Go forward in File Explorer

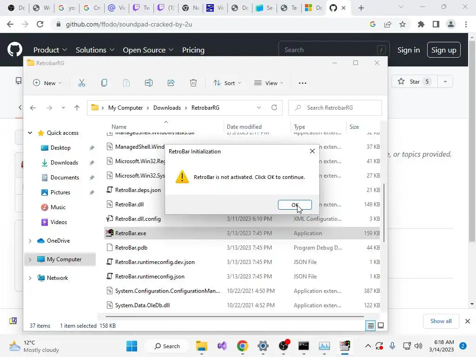(49, 108)
